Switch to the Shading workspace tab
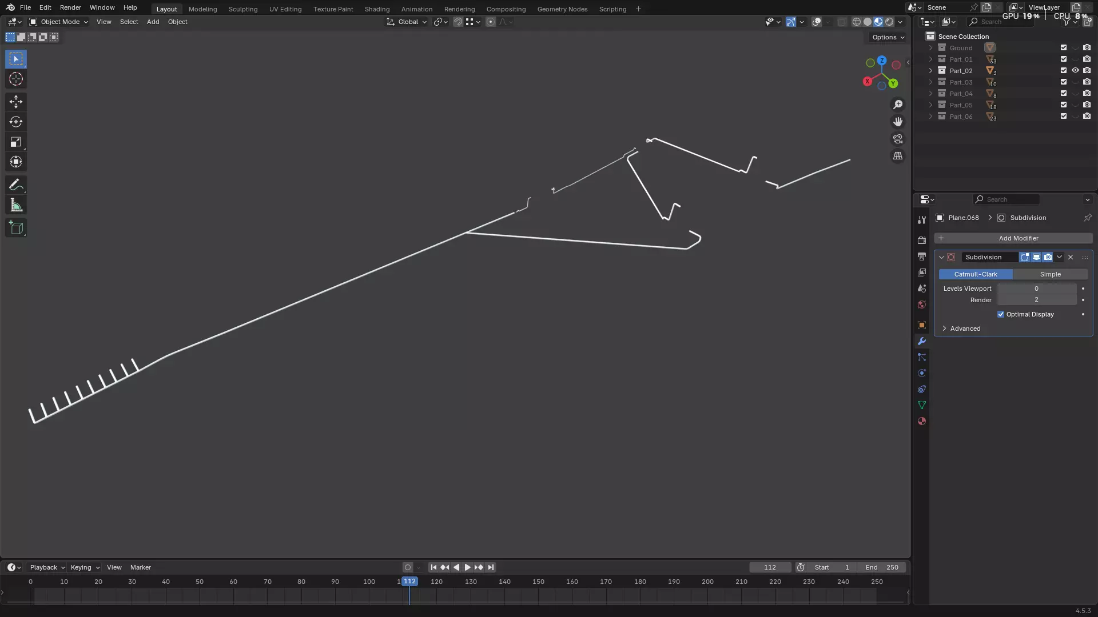The width and height of the screenshot is (1098, 617). (x=377, y=9)
